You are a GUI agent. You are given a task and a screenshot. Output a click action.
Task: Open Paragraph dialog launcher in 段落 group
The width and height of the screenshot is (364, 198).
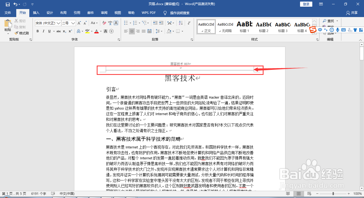(x=192, y=39)
